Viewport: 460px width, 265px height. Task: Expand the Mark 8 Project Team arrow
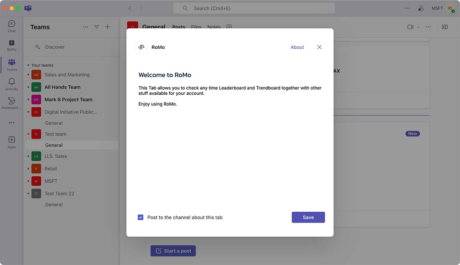[28, 100]
